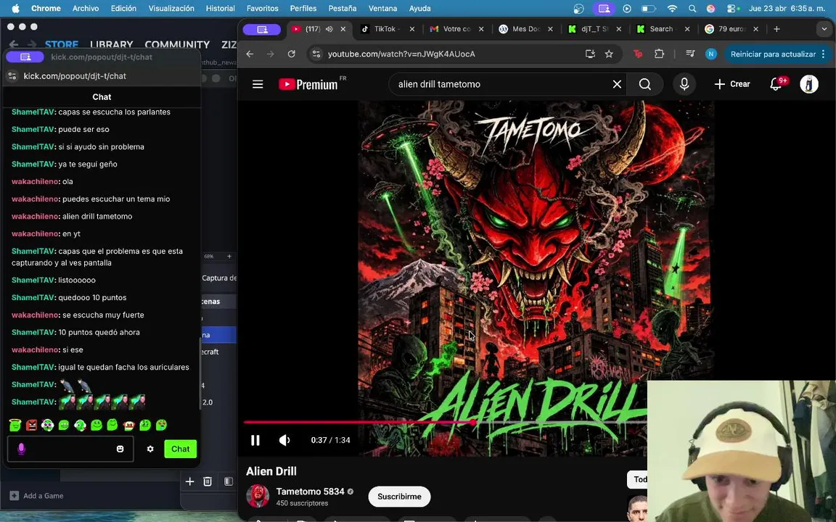Expand Chrome tab search dropdown
This screenshot has height=522, width=836.
824,29
